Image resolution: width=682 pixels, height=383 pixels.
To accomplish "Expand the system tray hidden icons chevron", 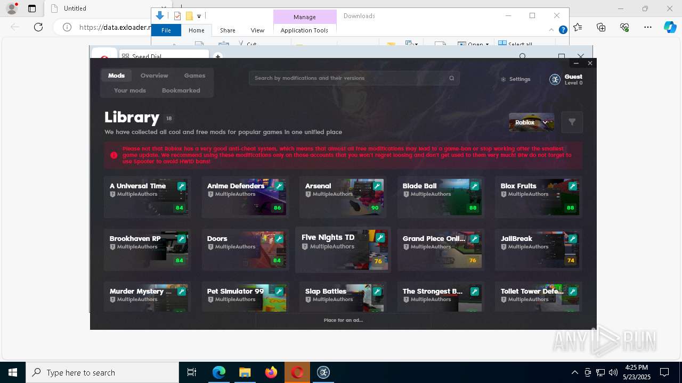I will click(x=574, y=372).
